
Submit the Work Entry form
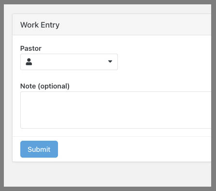[x=39, y=149]
